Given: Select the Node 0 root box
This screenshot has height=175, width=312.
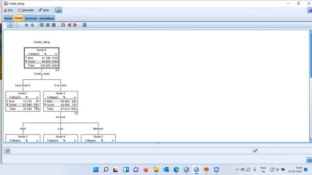Looking at the screenshot, I should pyautogui.click(x=41, y=58).
